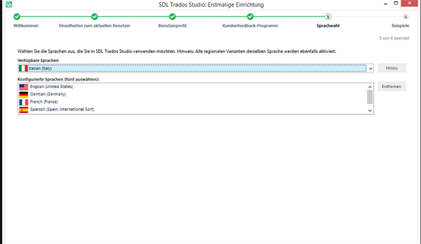
Task: Close the Erstmalige Einrichtung window
Action: 409,3
